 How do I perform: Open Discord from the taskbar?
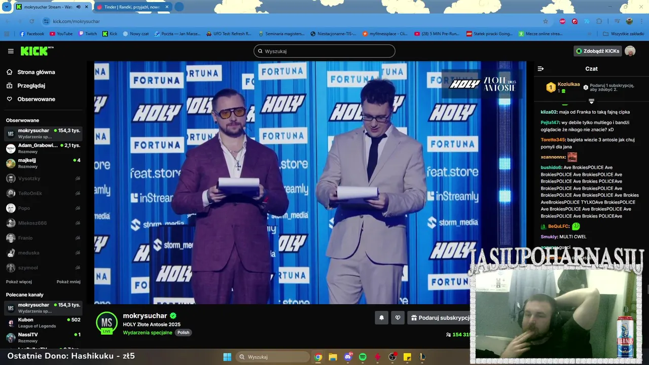coord(348,357)
